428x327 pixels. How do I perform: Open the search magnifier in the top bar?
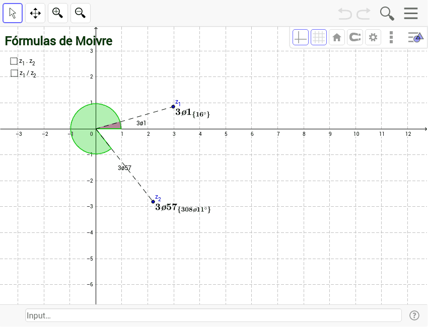click(x=387, y=14)
